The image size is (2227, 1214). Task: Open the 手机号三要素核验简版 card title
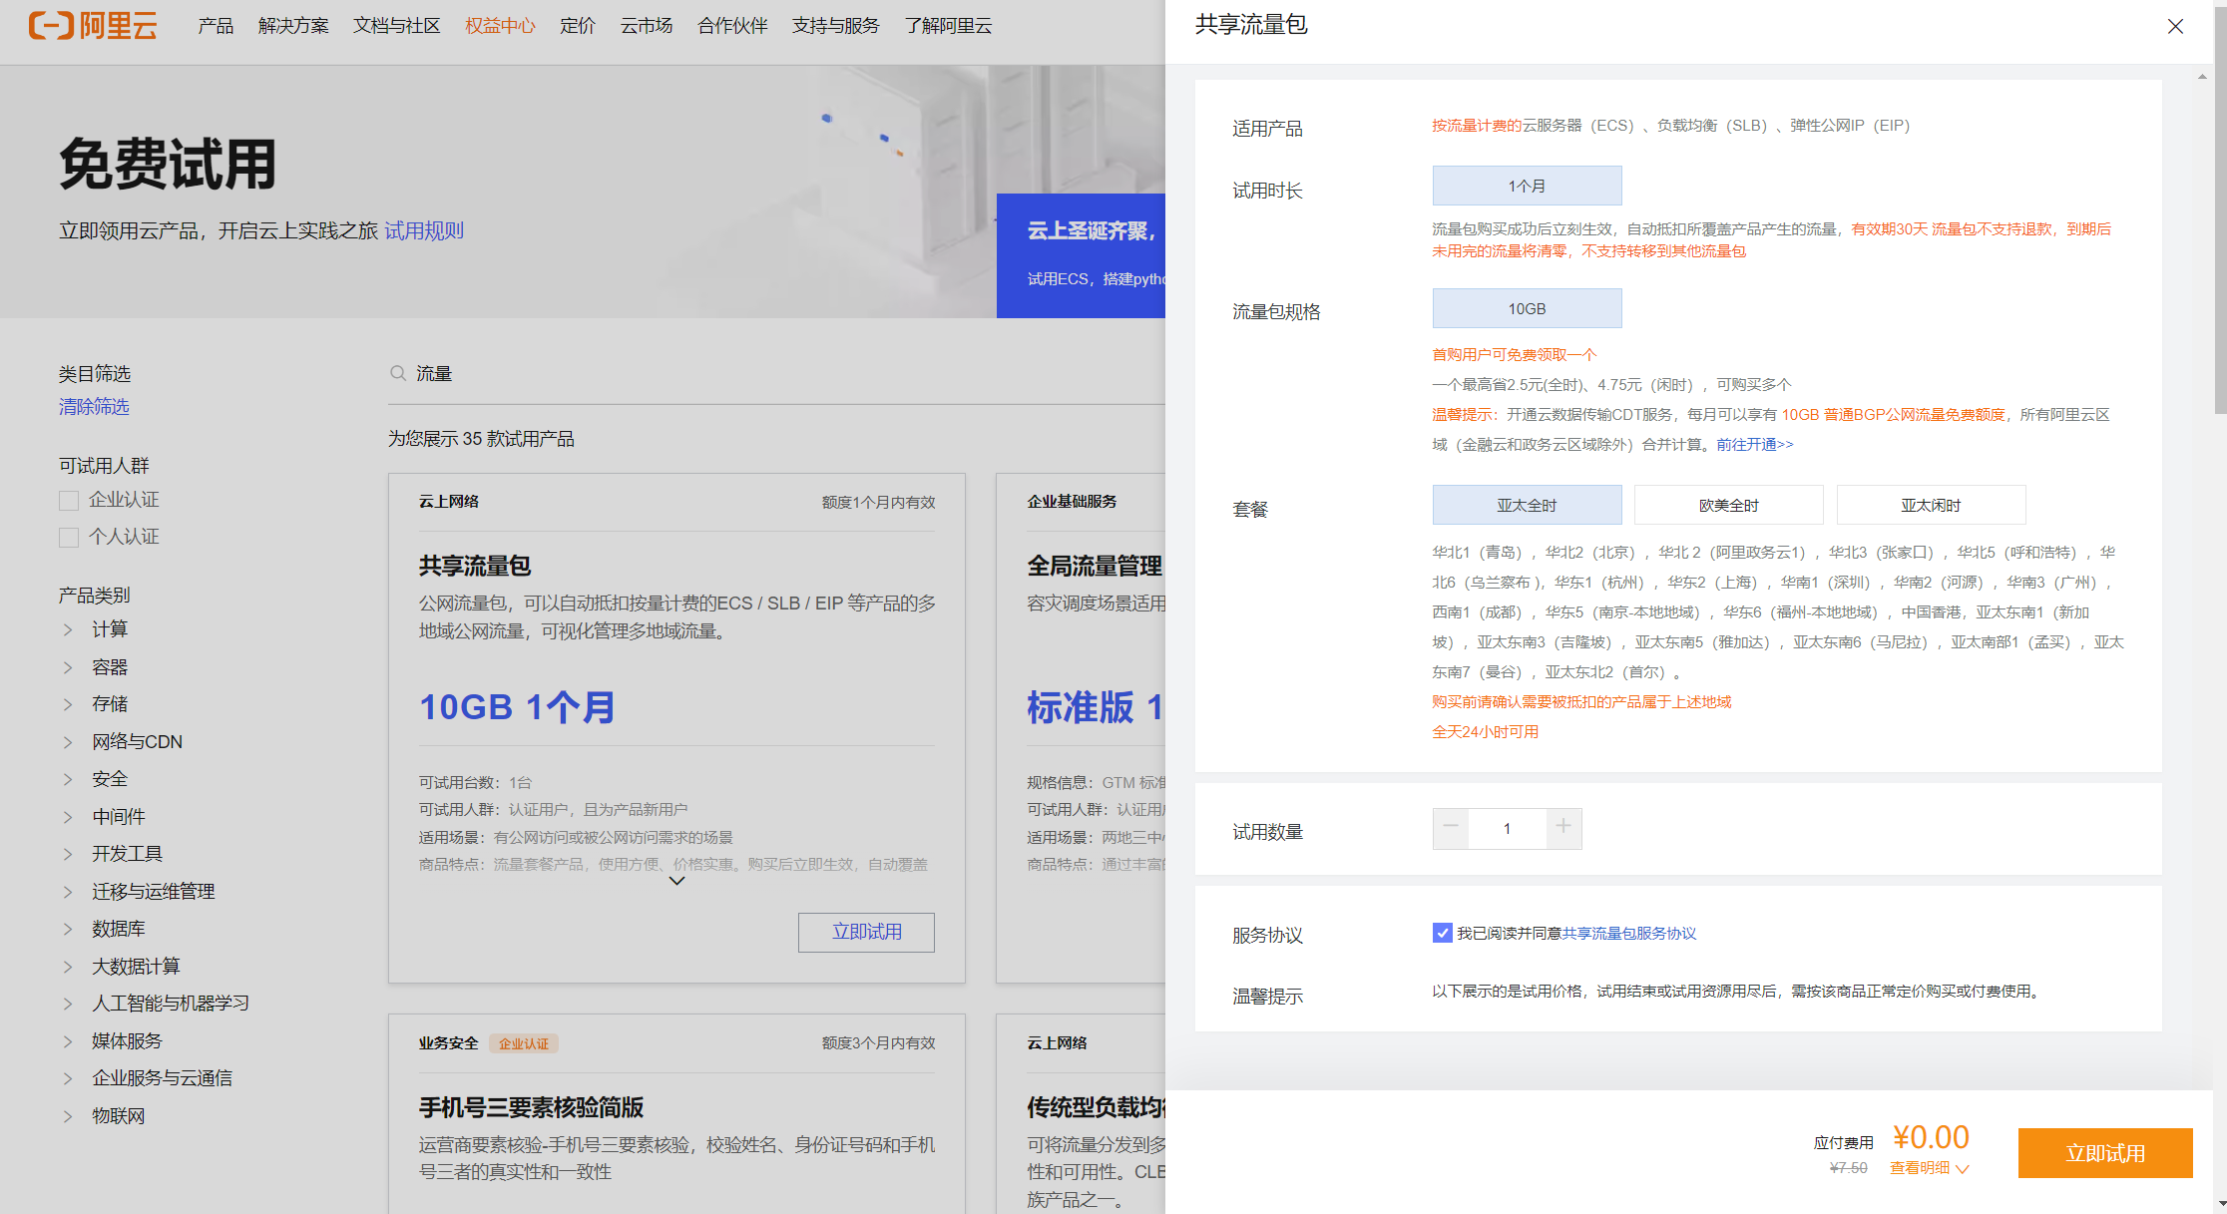[531, 1107]
